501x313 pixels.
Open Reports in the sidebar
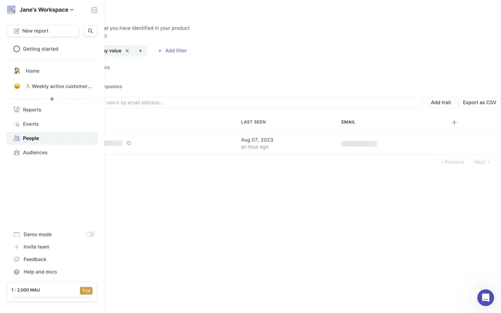[x=32, y=110]
